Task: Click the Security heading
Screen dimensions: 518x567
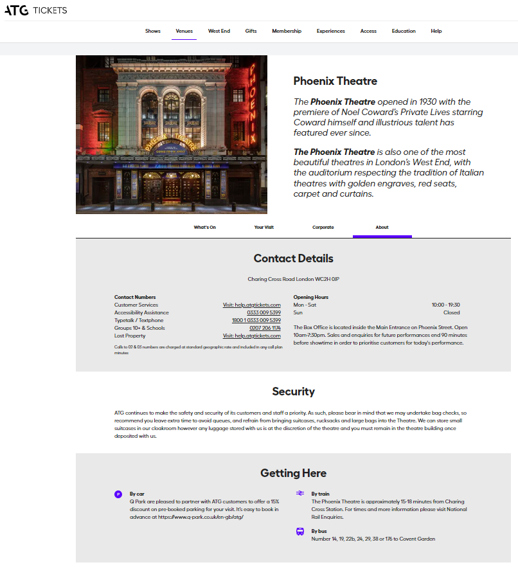Action: [x=293, y=392]
